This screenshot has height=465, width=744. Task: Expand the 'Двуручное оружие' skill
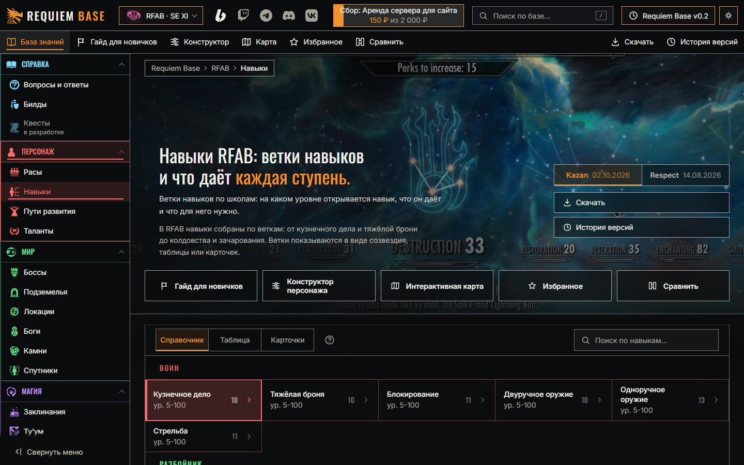(554, 400)
